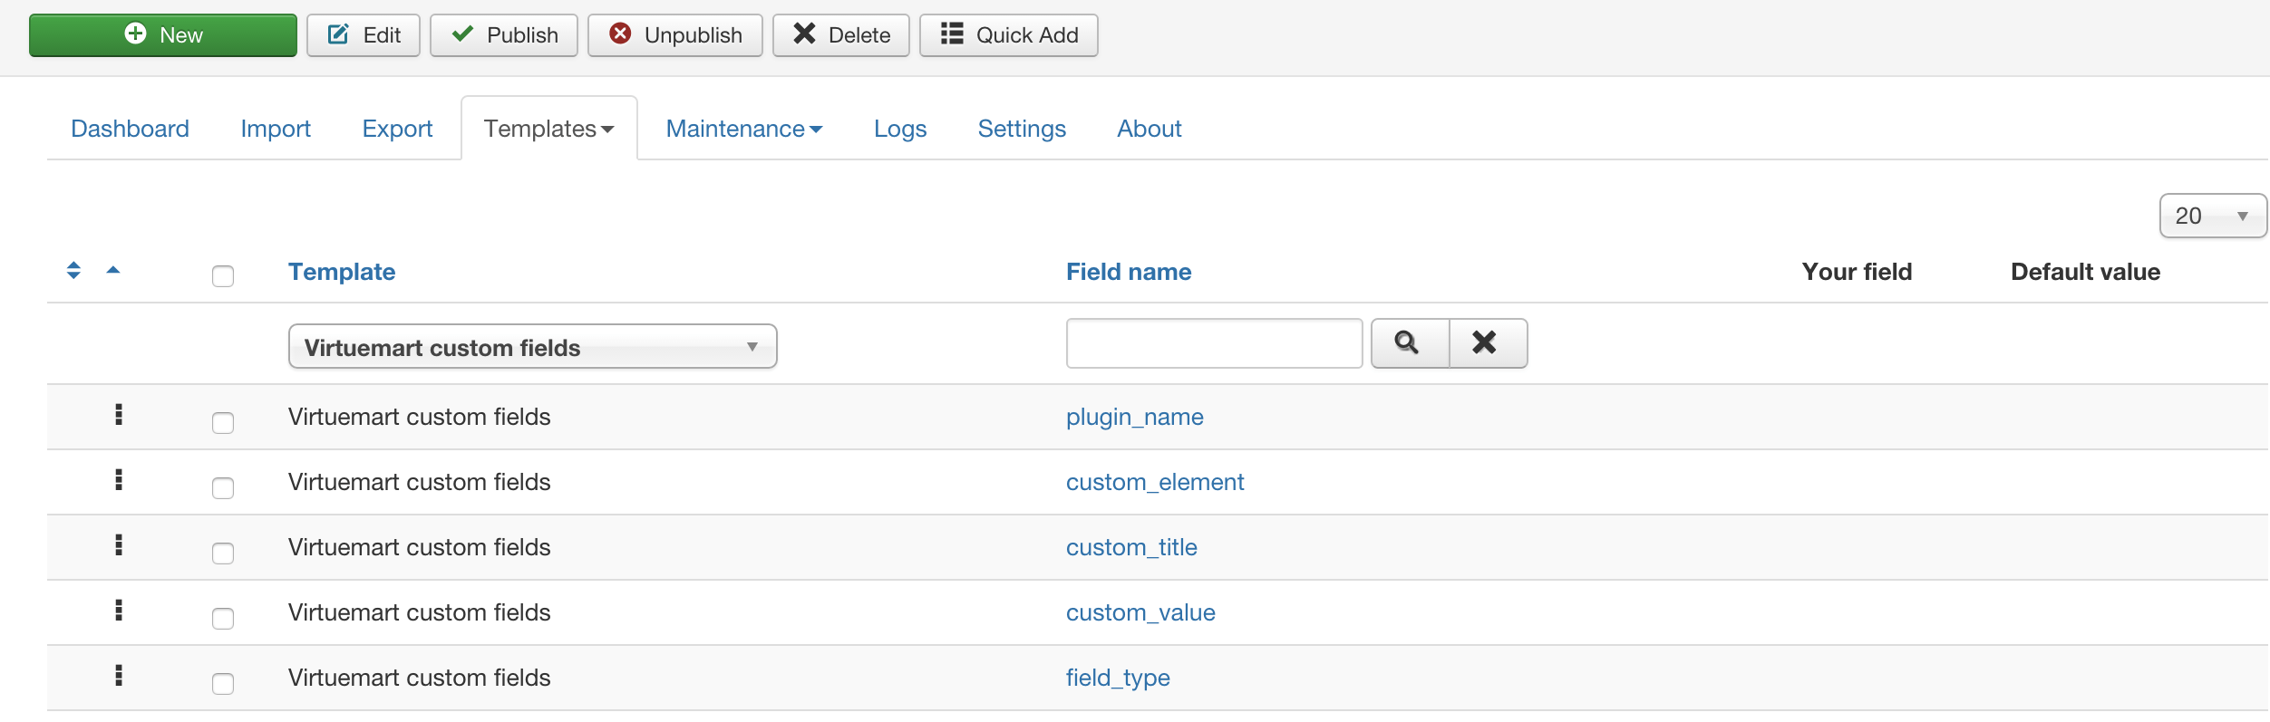Select the plugin_name row checkbox
Screen dimensions: 2270x722
(x=223, y=422)
